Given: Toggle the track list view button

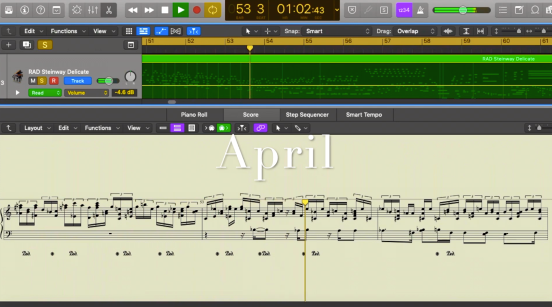Looking at the screenshot, I should tap(143, 31).
